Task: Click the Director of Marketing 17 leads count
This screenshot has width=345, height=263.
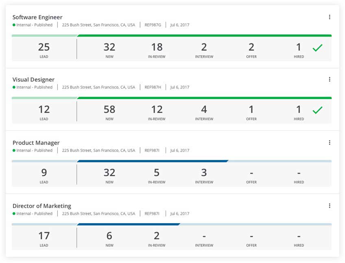Action: 44,238
